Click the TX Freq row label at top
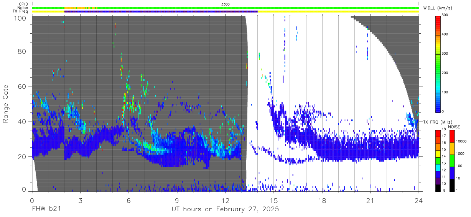 20,11
